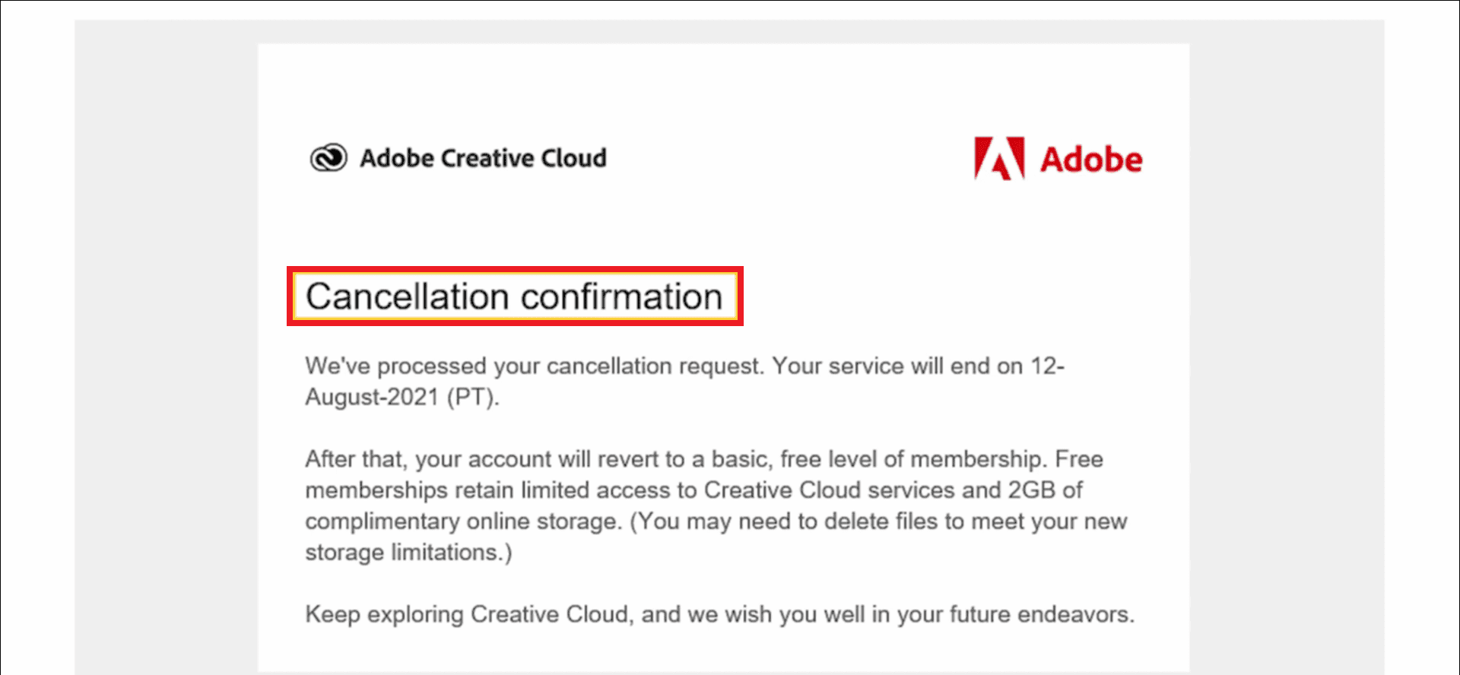Click the "Creative Cloud services" phrase
Screen dimensions: 1460x675
[829, 490]
